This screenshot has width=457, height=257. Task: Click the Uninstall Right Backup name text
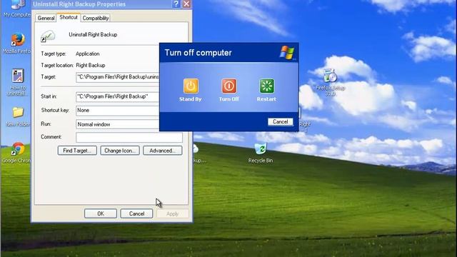click(93, 34)
